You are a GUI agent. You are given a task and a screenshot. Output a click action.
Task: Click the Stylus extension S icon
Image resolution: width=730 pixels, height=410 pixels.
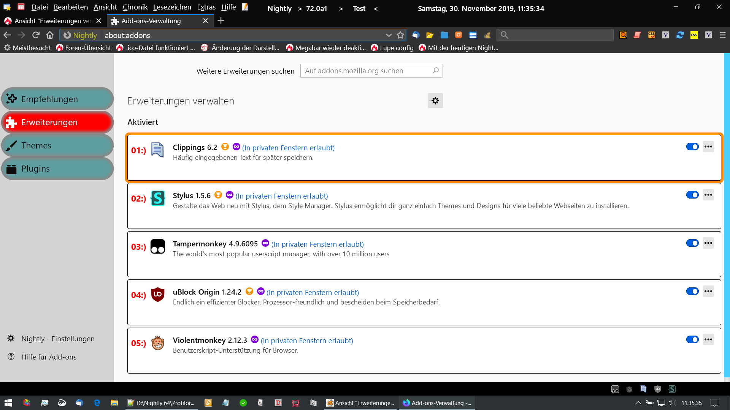click(157, 198)
